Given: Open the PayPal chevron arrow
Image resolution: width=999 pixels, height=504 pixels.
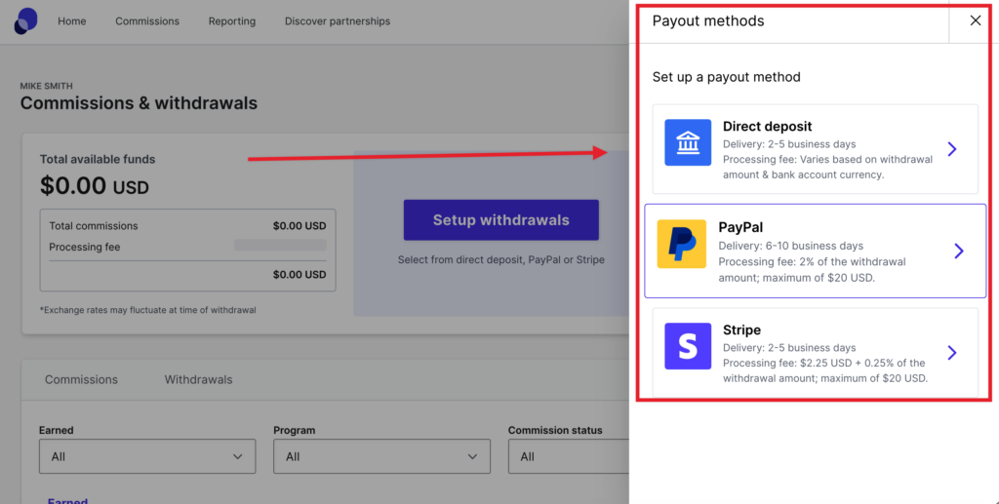Looking at the screenshot, I should (x=958, y=252).
